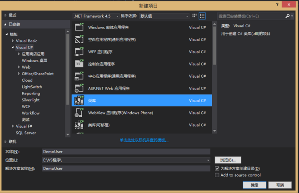Screen dimensions: 299x193
Task: Click the 位置 E:\VS程序\ field
Action: (x=126, y=160)
